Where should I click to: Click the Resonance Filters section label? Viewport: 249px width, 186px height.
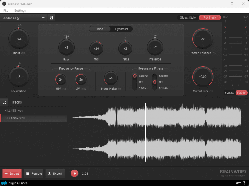[x=150, y=68]
